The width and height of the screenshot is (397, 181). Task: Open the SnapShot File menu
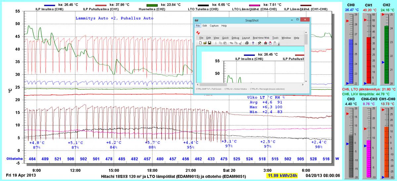(198, 26)
